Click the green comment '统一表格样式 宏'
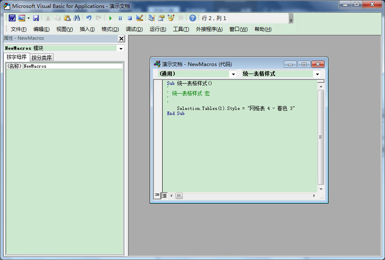This screenshot has height=260, width=385. [x=191, y=93]
